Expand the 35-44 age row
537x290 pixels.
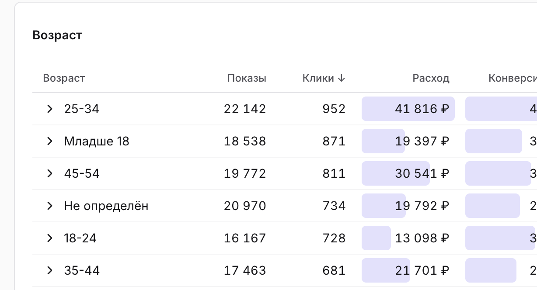pos(49,270)
